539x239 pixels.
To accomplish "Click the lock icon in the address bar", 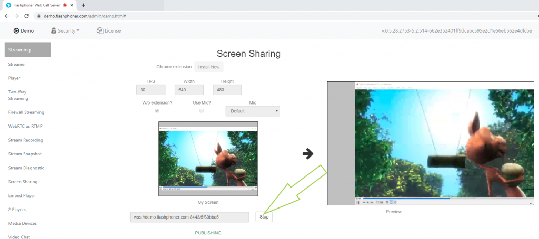I will pos(38,16).
